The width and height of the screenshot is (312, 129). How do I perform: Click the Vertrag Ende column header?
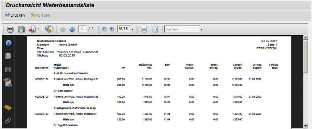(x=273, y=66)
